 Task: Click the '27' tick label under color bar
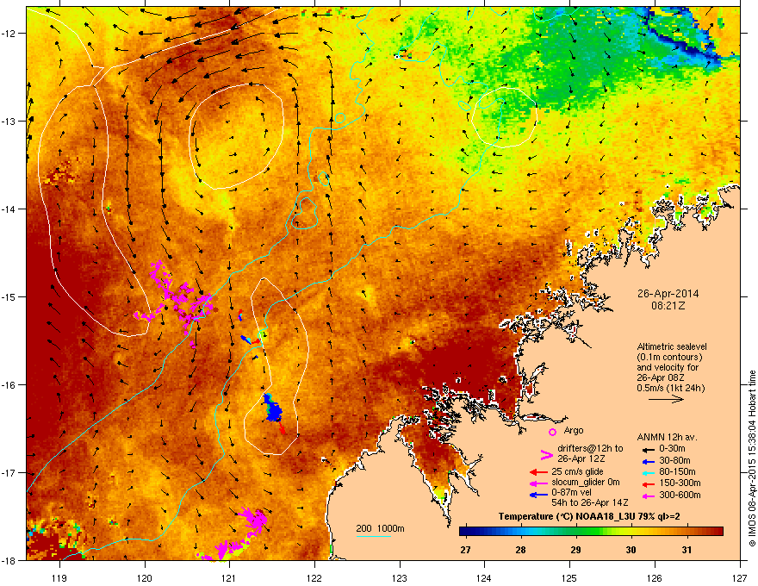[465, 550]
